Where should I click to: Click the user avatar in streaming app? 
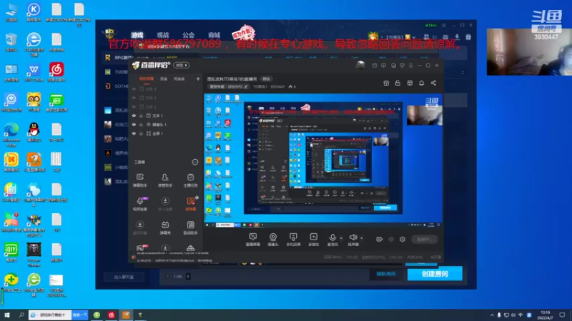pyautogui.click(x=360, y=65)
